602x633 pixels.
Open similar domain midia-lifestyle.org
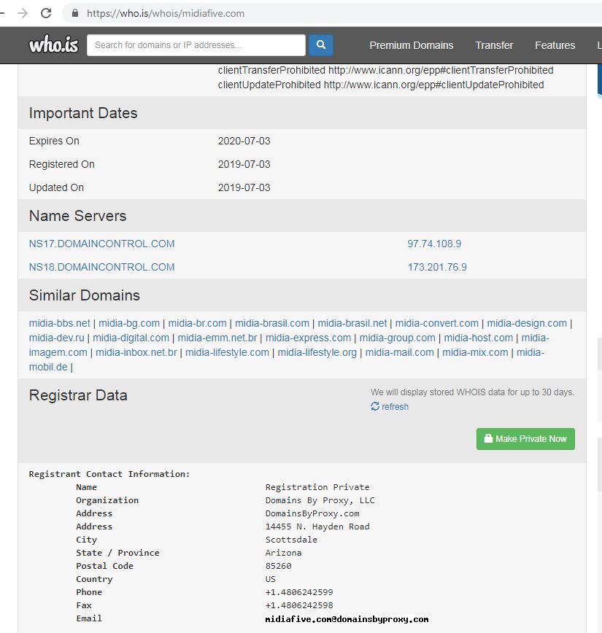(x=317, y=352)
